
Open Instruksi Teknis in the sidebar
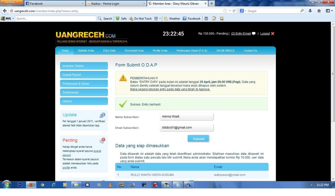[x=84, y=66]
